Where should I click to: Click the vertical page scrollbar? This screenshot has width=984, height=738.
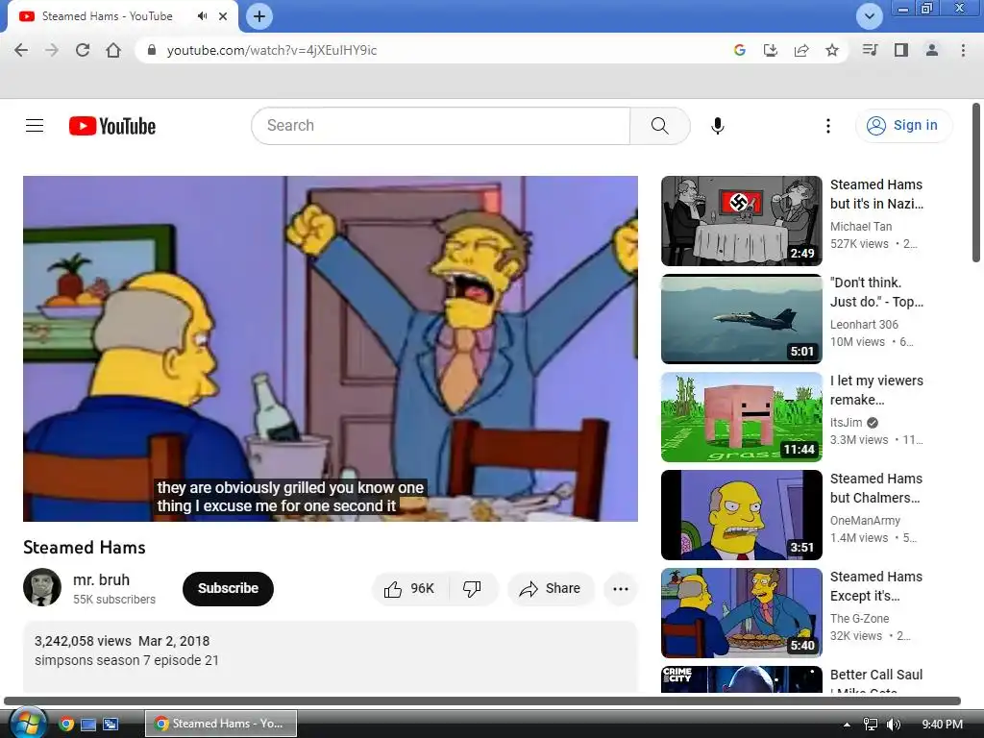(976, 183)
